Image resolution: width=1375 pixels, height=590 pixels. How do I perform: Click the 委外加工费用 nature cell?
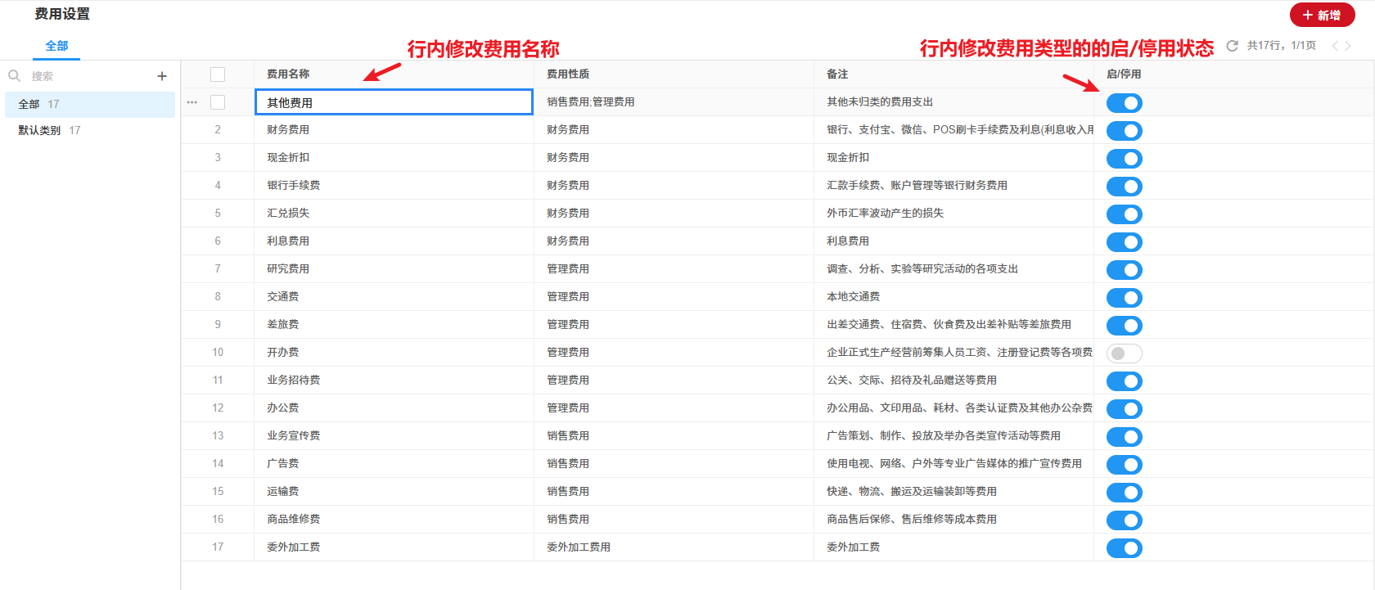[674, 547]
